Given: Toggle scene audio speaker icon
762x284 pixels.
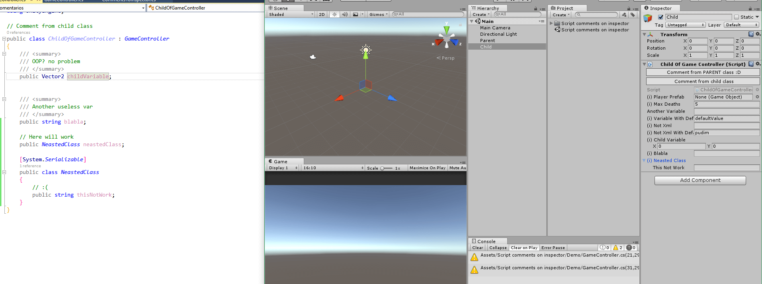Looking at the screenshot, I should [x=345, y=14].
